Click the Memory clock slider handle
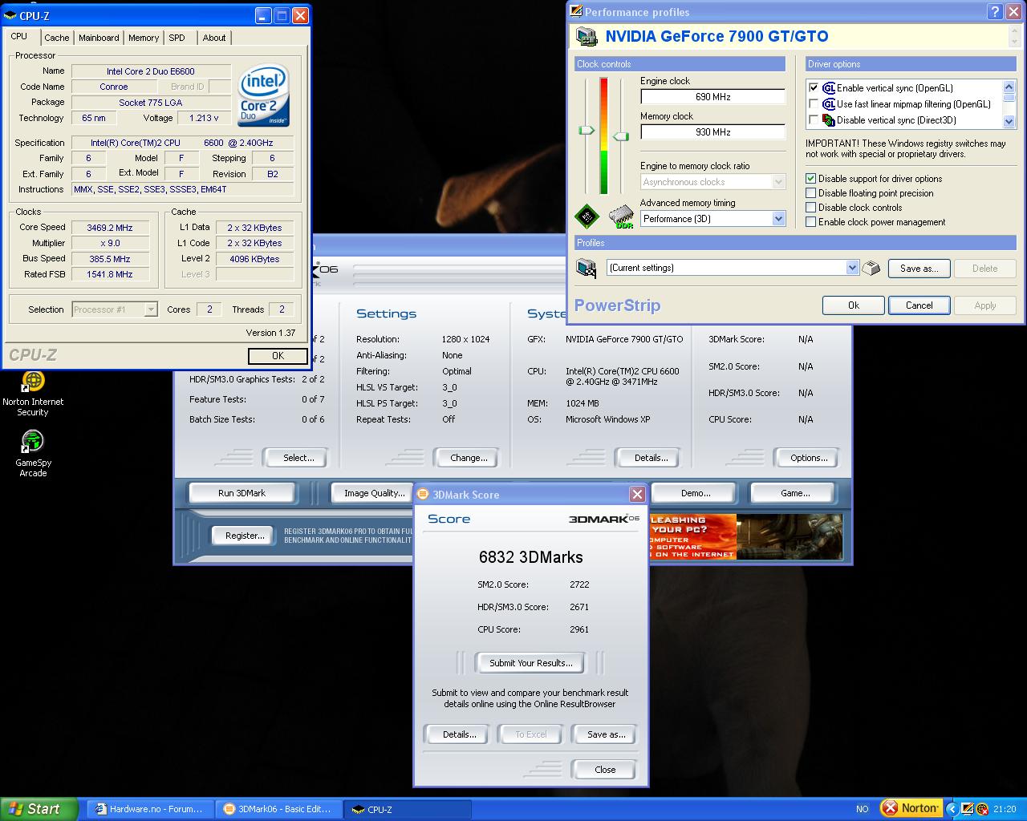The width and height of the screenshot is (1027, 821). 620,136
